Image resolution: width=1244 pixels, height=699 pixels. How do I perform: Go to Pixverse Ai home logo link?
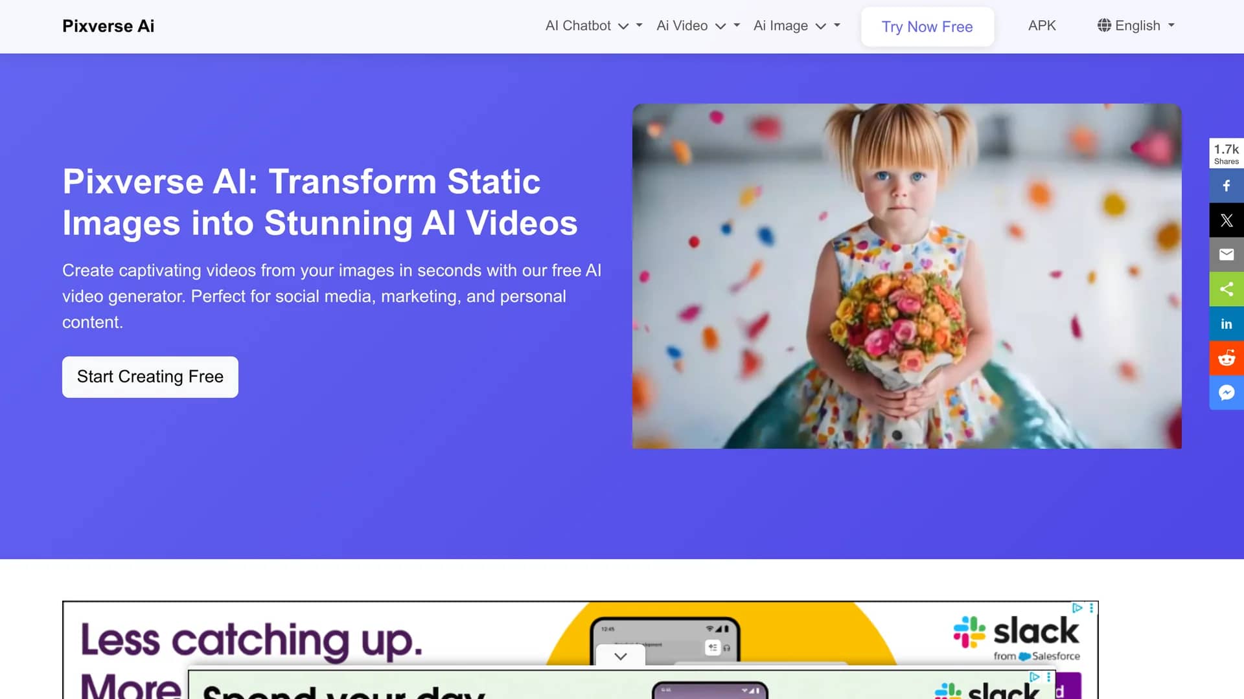point(108,26)
